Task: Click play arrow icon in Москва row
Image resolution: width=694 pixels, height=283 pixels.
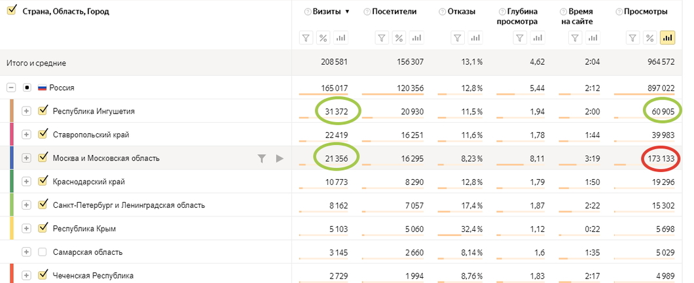Action: [280, 158]
